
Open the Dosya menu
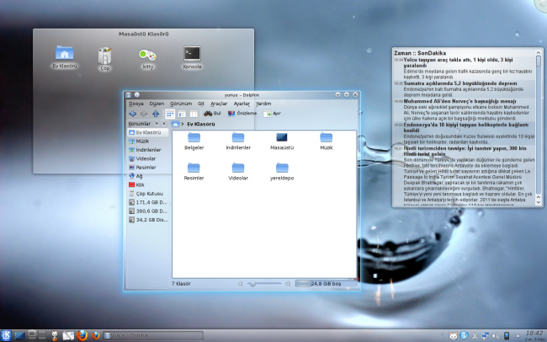135,104
